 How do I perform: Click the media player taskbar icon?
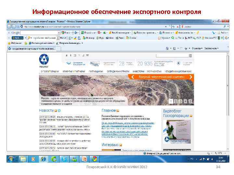pos(33,159)
